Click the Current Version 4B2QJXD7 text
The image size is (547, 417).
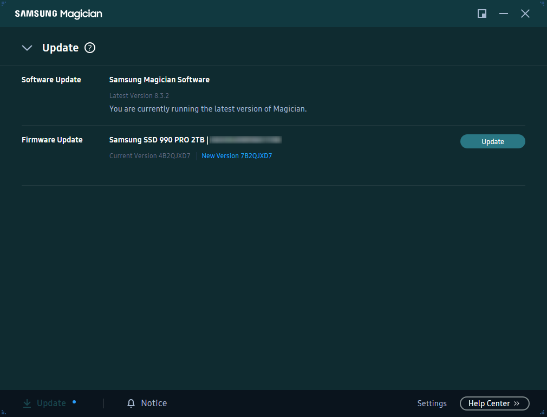coord(149,156)
